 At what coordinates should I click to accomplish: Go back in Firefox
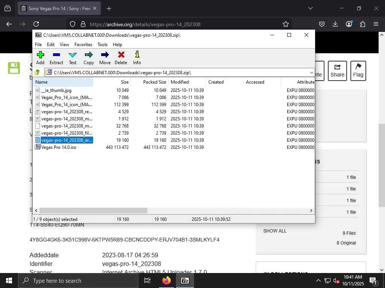tap(9, 24)
